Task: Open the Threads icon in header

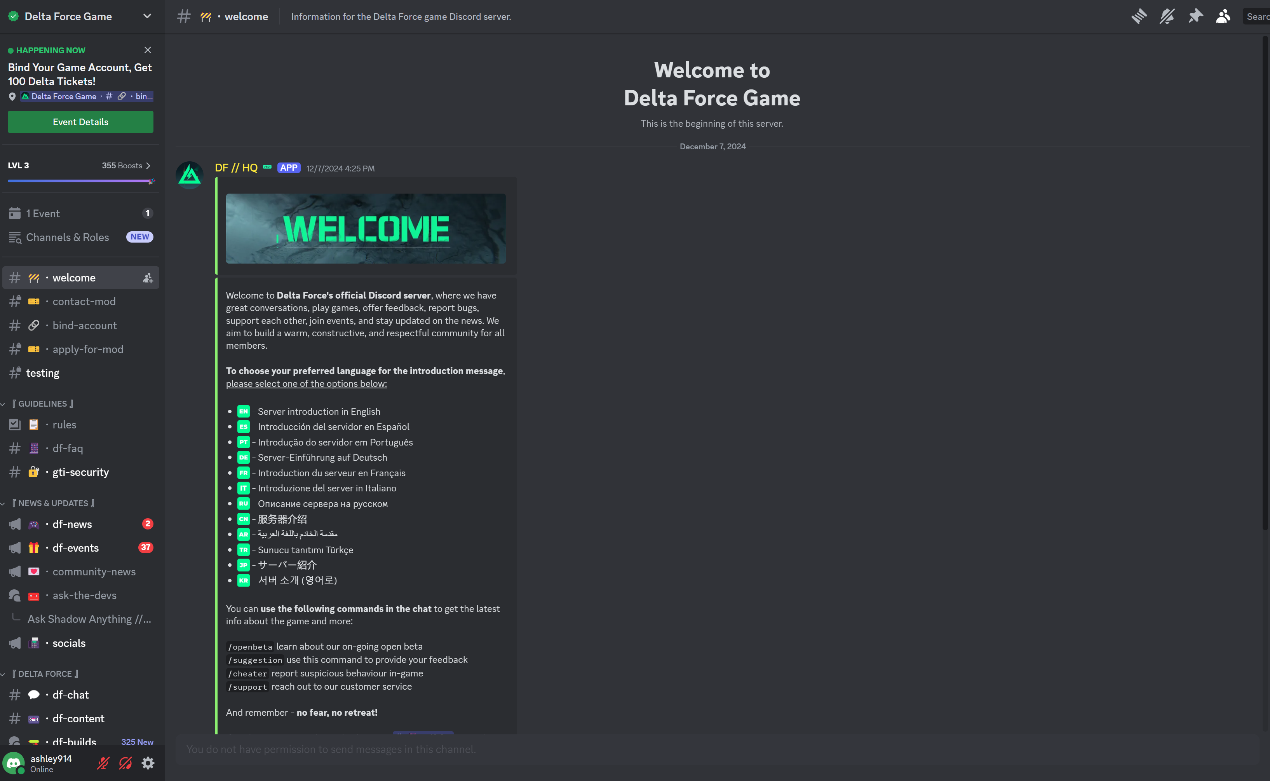Action: [1139, 17]
